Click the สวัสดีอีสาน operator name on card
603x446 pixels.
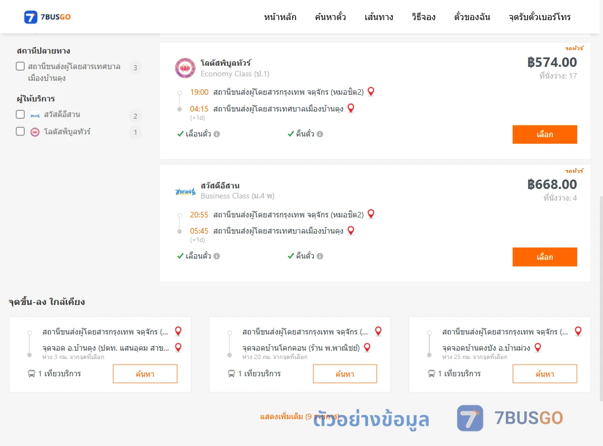pos(220,185)
